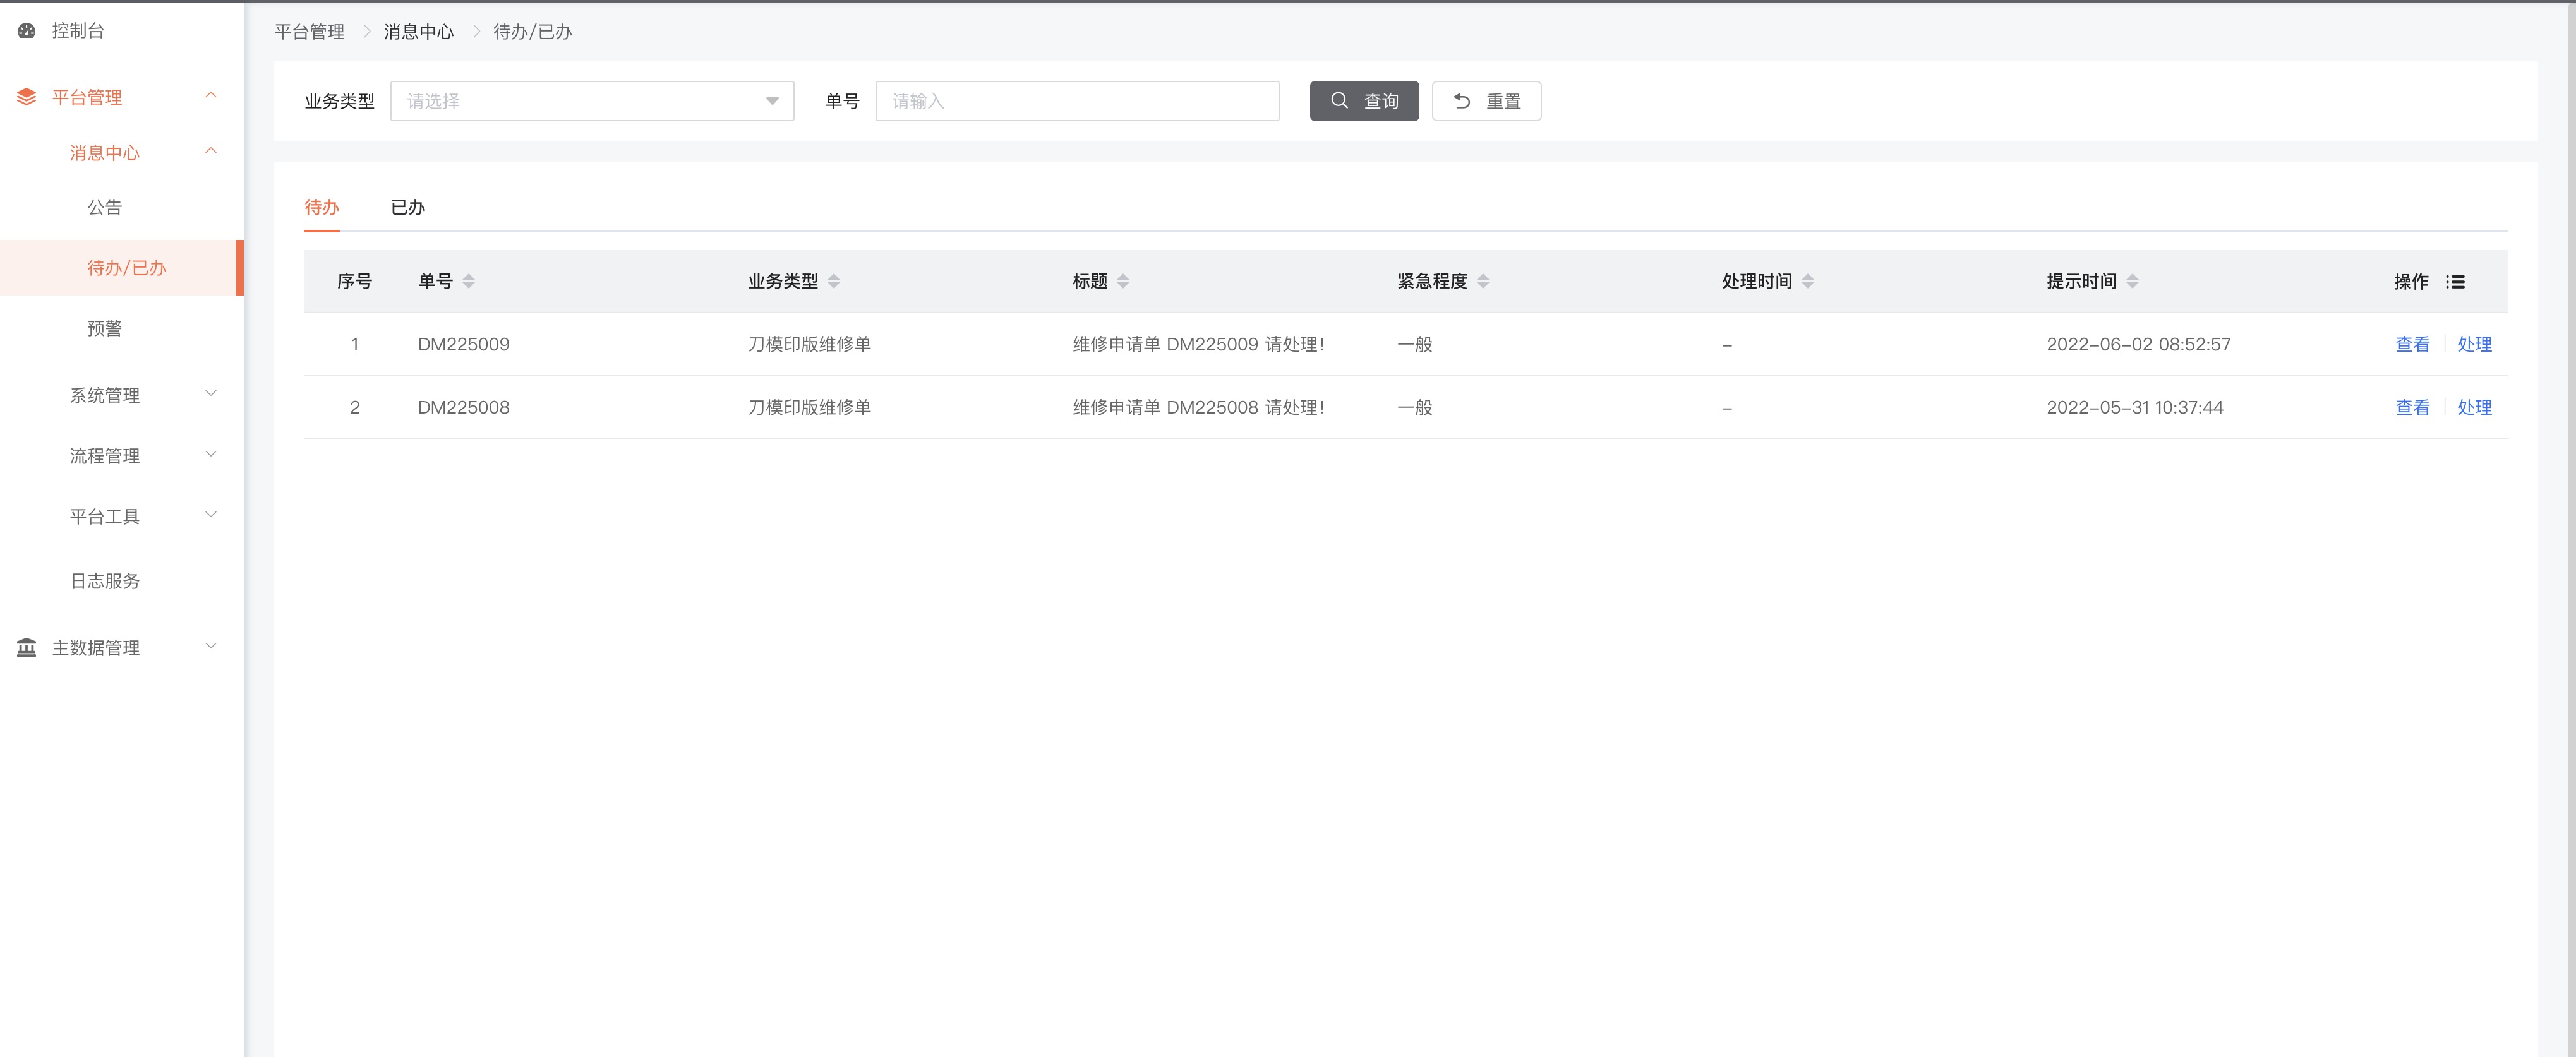The image size is (2576, 1057).
Task: Click 平台管理 in the breadcrumb
Action: 310,32
